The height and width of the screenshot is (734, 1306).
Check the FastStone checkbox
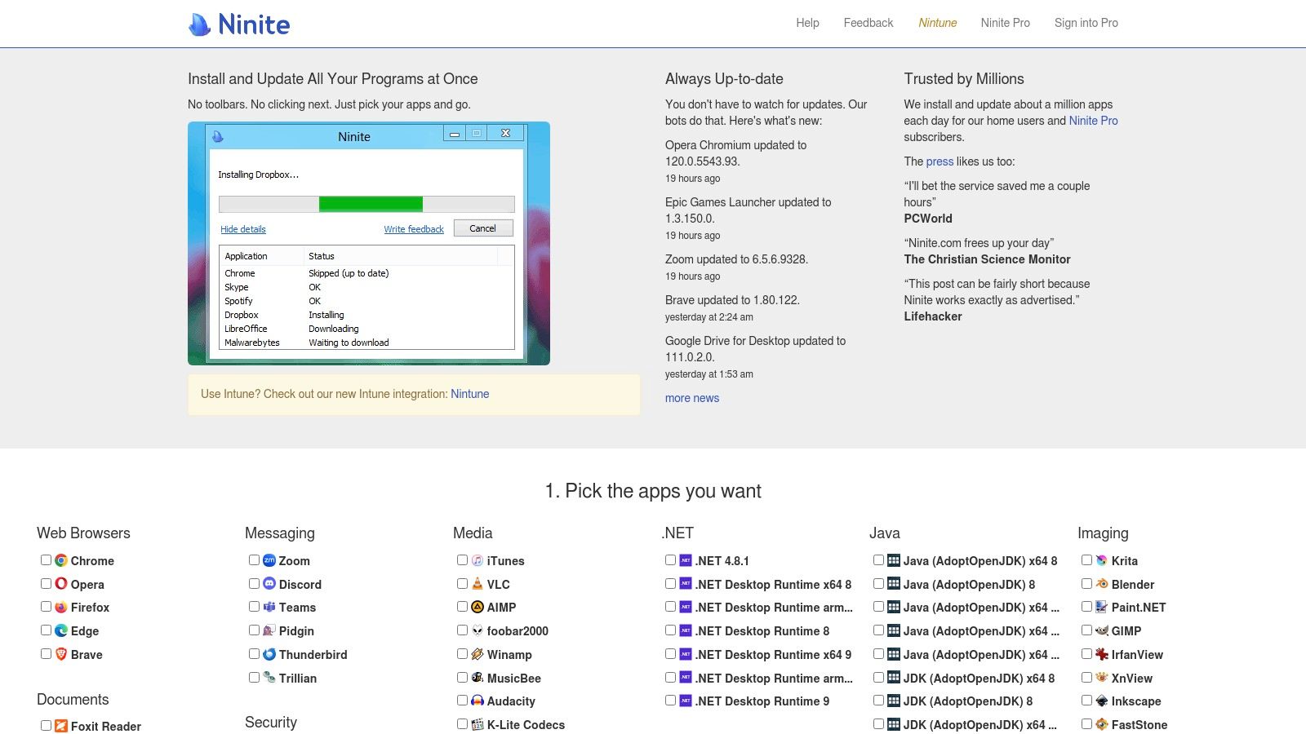(1086, 723)
